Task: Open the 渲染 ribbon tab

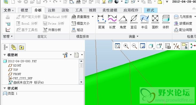Action: (x=65, y=10)
